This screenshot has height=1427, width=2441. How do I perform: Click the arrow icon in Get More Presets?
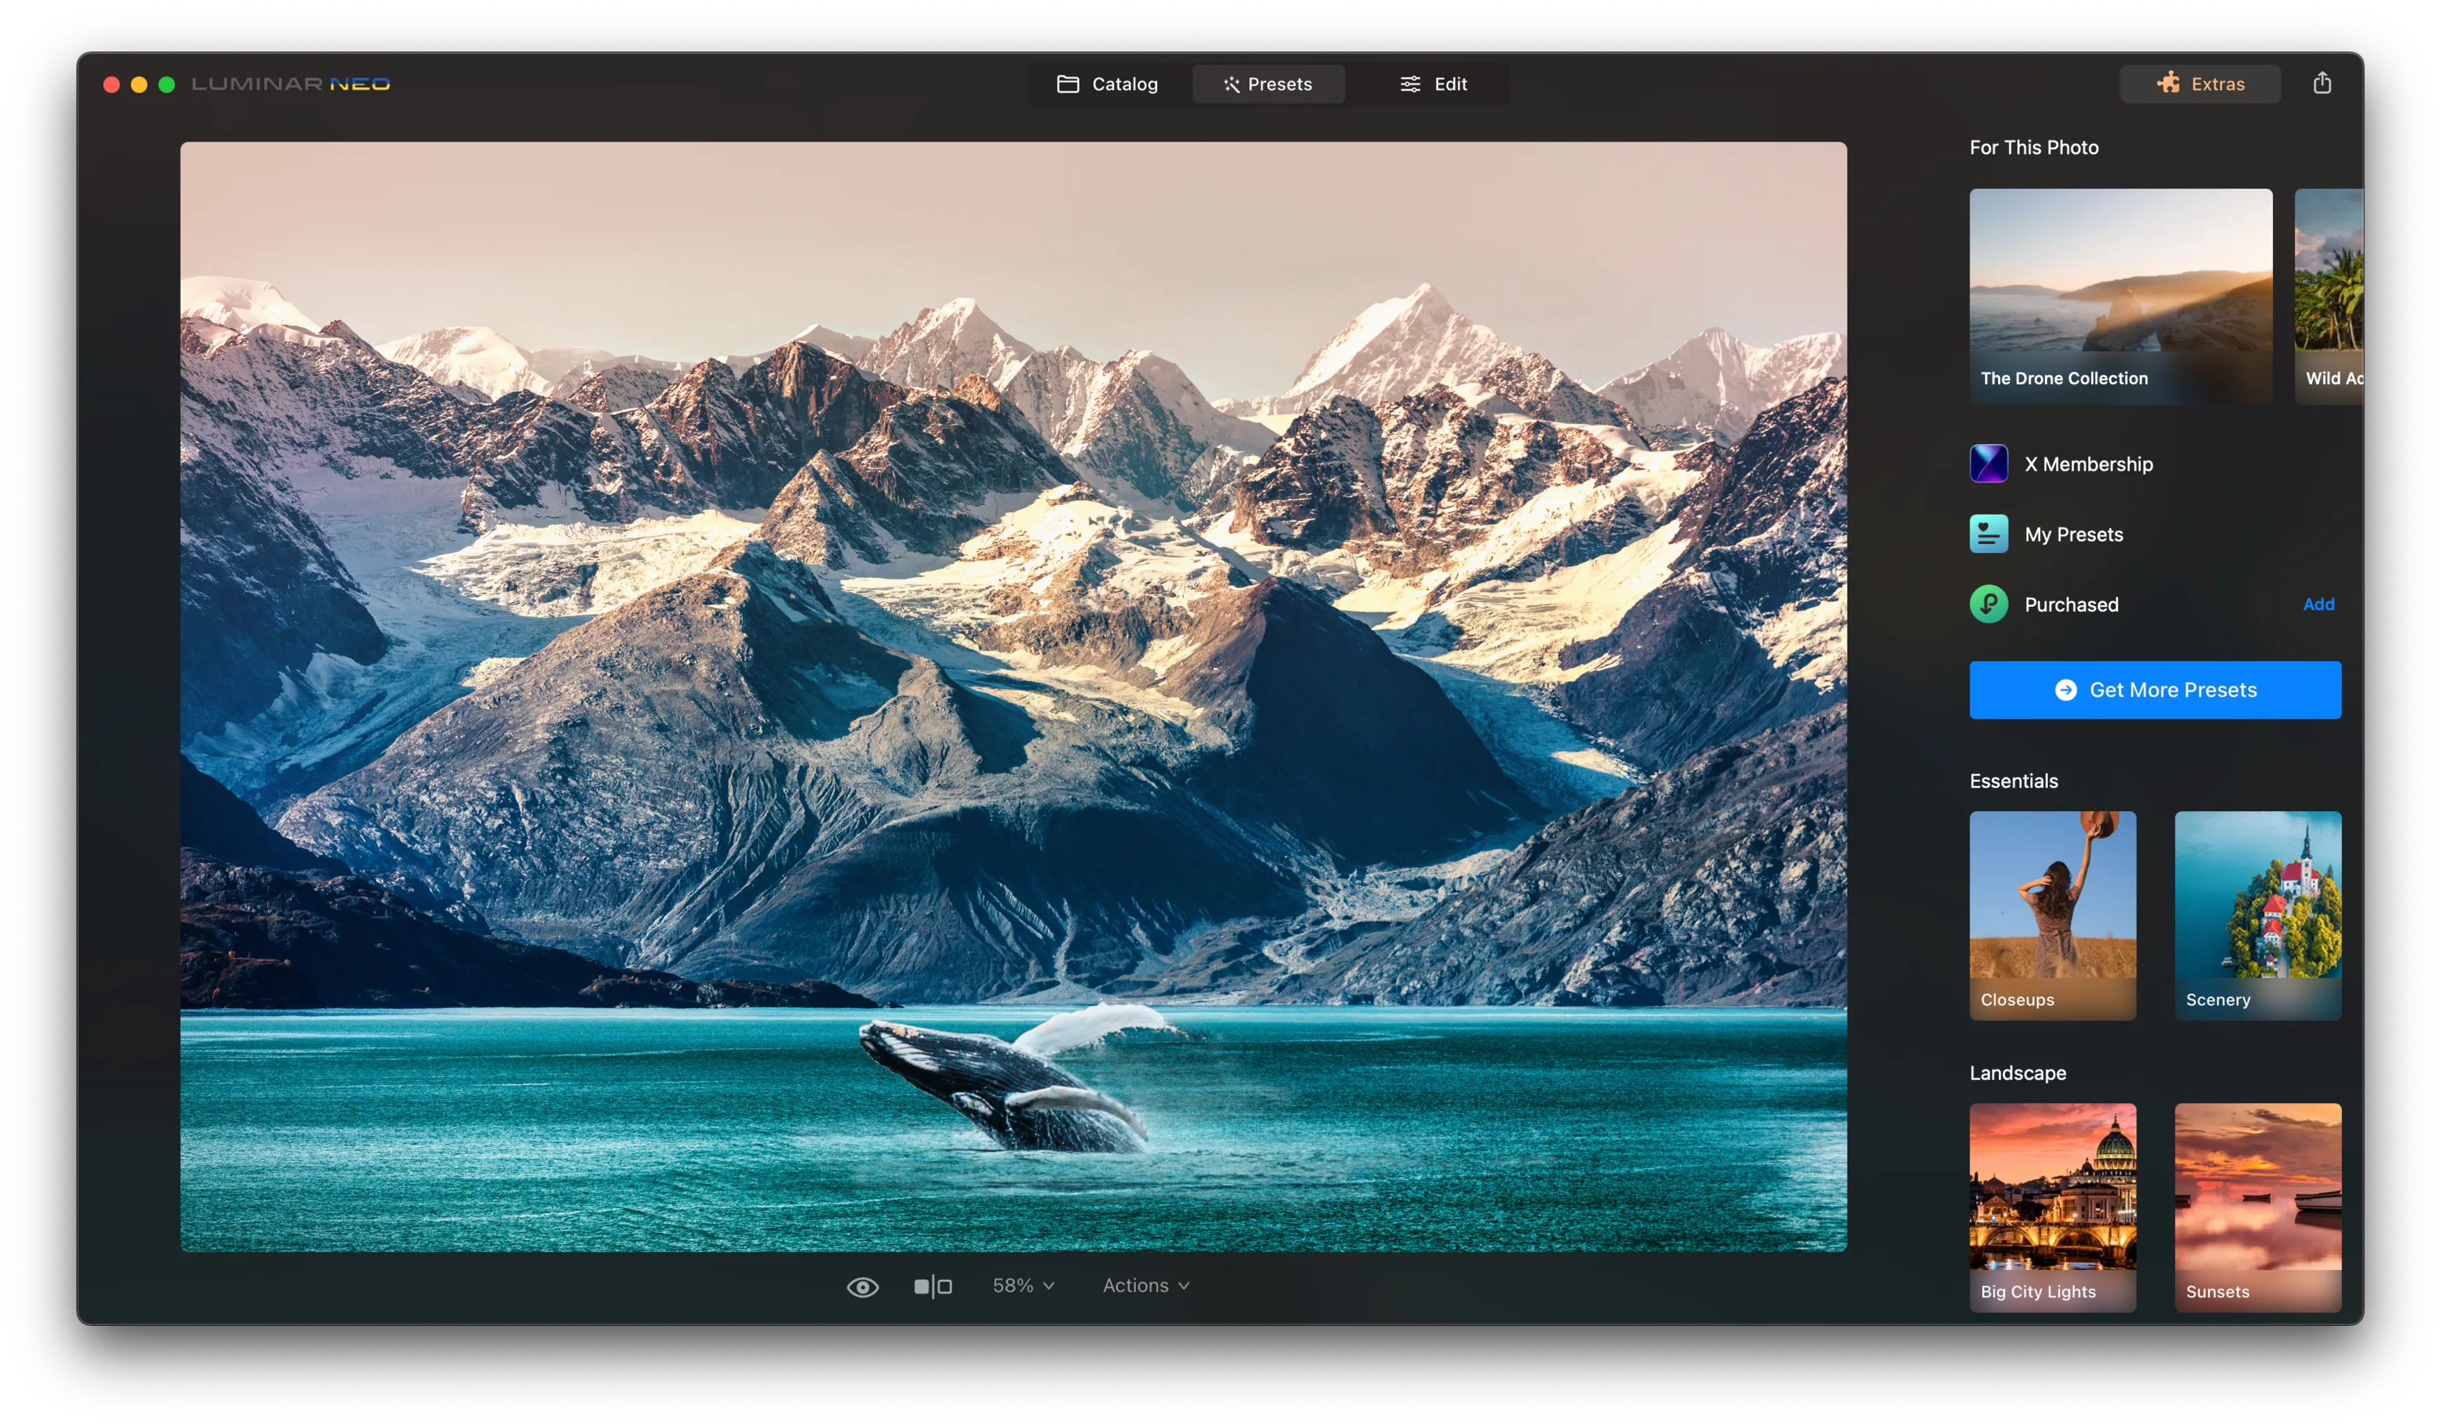[x=2065, y=690]
